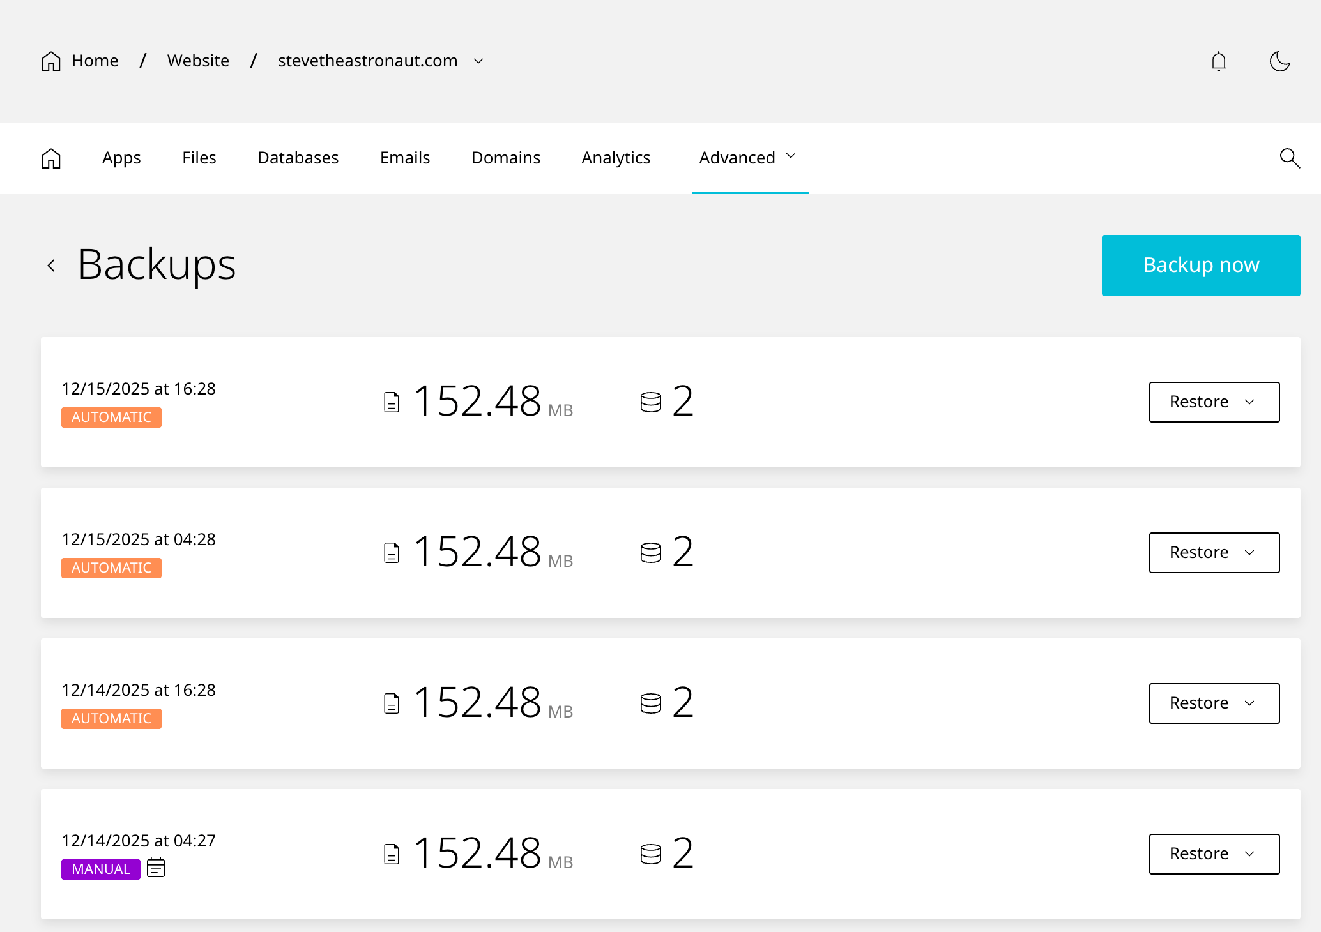The width and height of the screenshot is (1321, 932).
Task: Click the Home breadcrumb house icon
Action: (51, 61)
